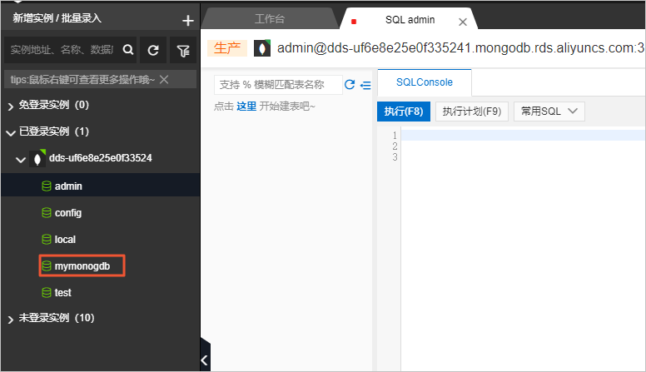This screenshot has height=372, width=646.
Task: Click the 新增实例 / 批量录入 header
Action: coord(57,18)
